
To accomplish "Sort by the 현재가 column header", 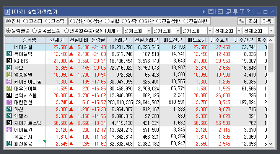I will point(57,40).
